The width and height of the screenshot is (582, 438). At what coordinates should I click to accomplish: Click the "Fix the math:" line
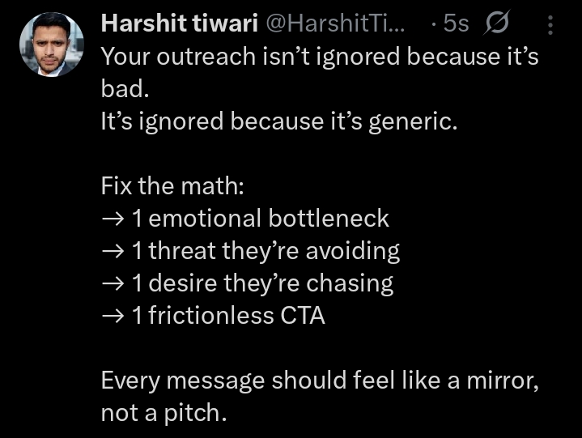click(172, 186)
